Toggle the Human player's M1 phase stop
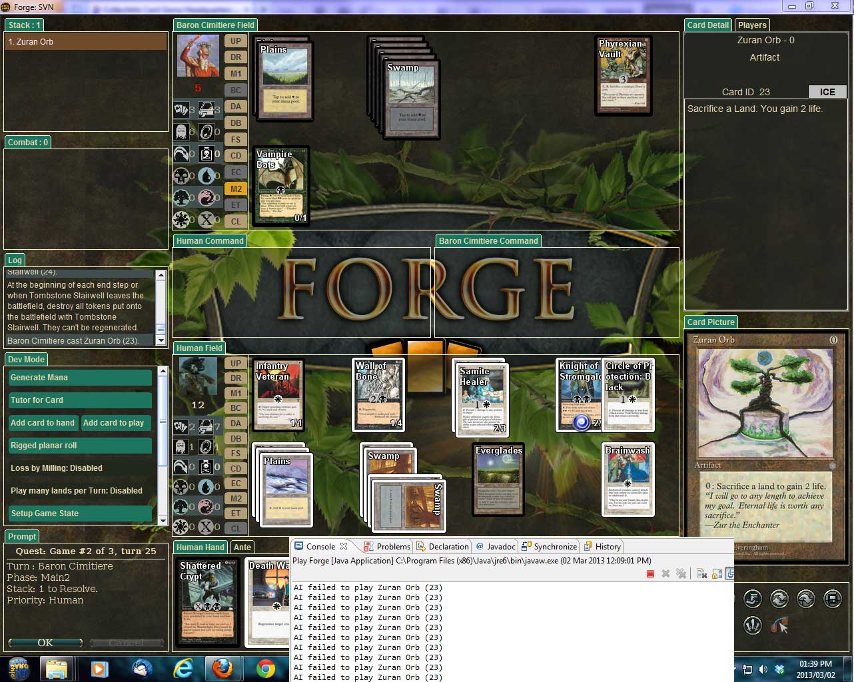 pos(236,393)
